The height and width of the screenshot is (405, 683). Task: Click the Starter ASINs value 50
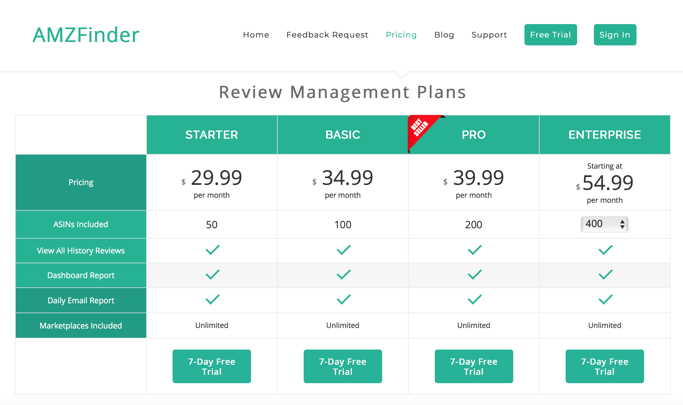[x=212, y=225]
